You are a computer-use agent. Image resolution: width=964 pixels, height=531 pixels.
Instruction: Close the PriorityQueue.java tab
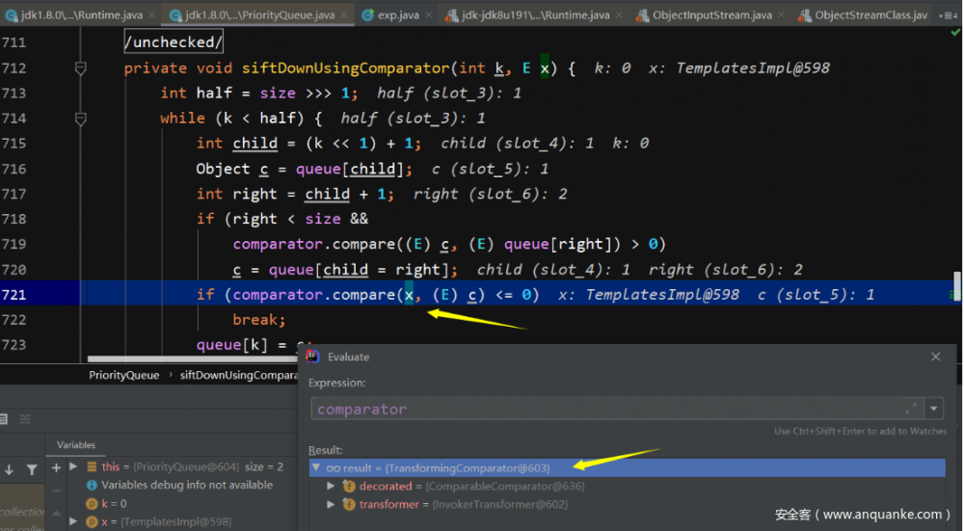click(344, 14)
